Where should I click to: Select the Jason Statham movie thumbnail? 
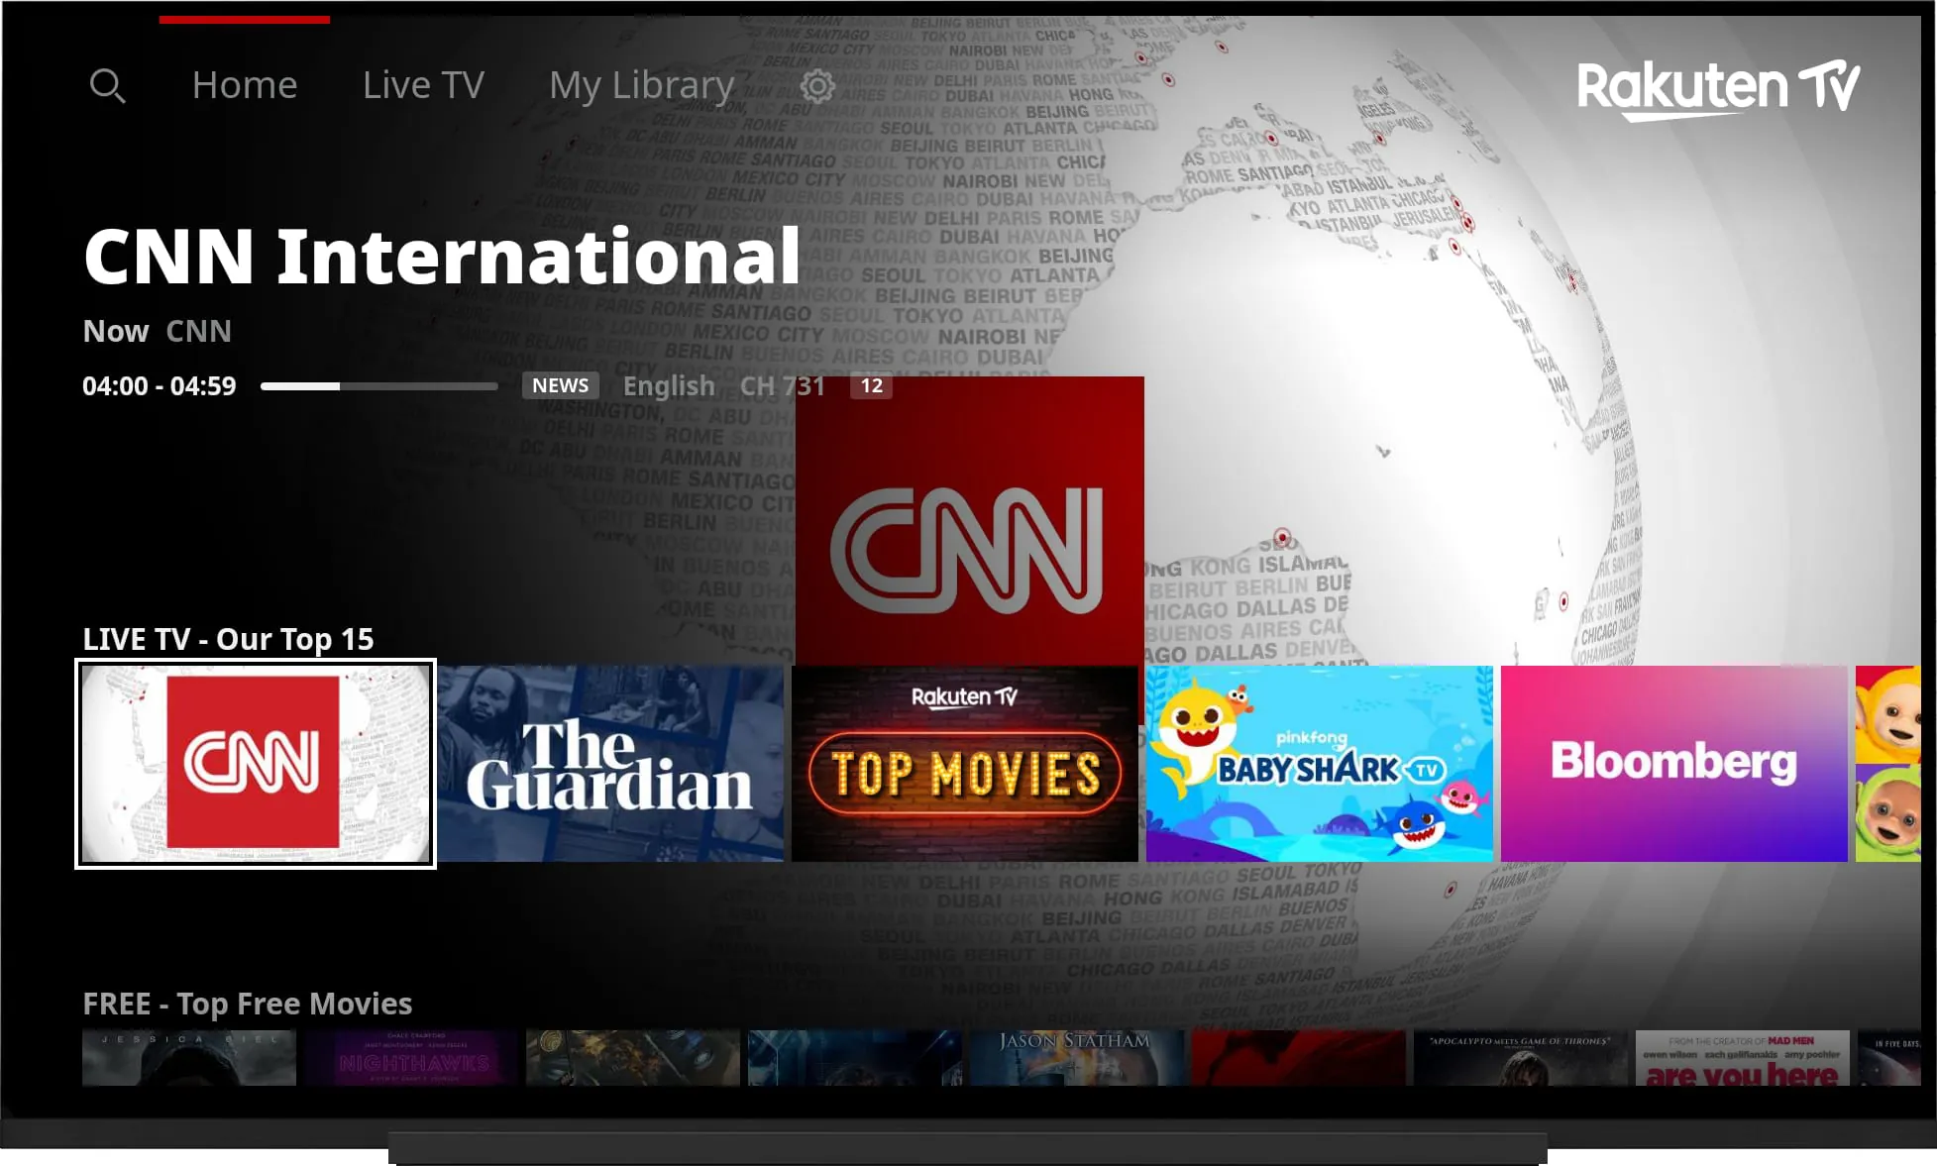(1076, 1058)
